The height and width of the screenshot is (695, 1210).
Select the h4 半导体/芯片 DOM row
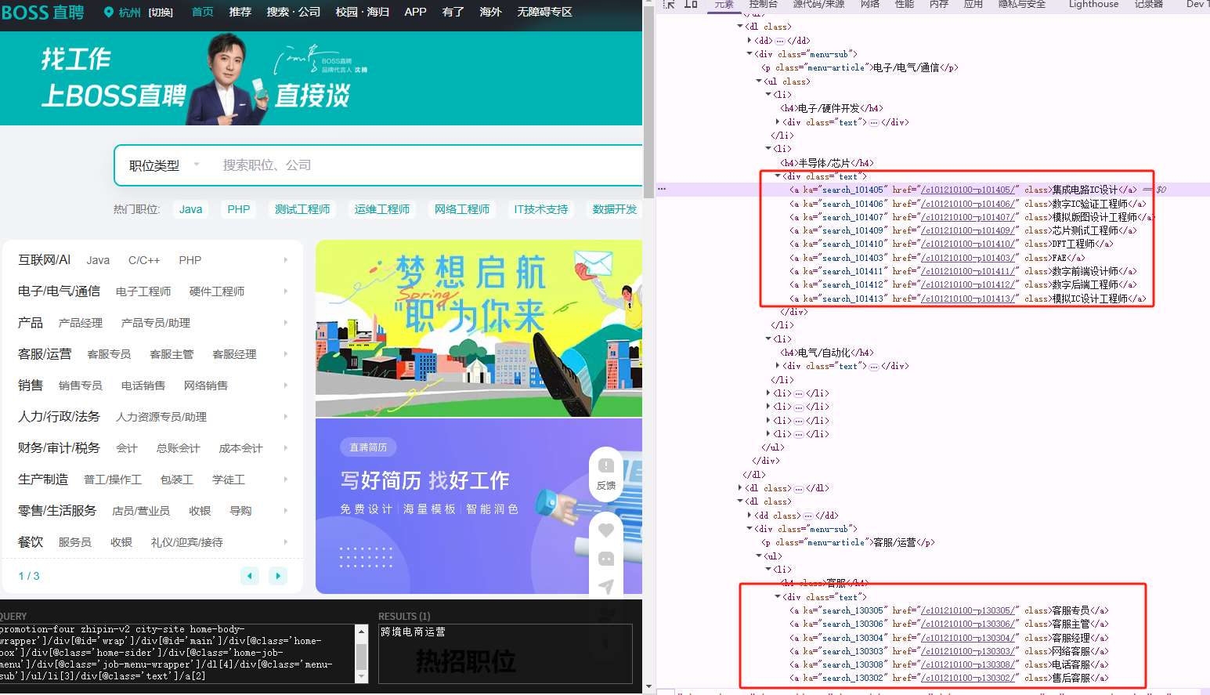point(827,163)
